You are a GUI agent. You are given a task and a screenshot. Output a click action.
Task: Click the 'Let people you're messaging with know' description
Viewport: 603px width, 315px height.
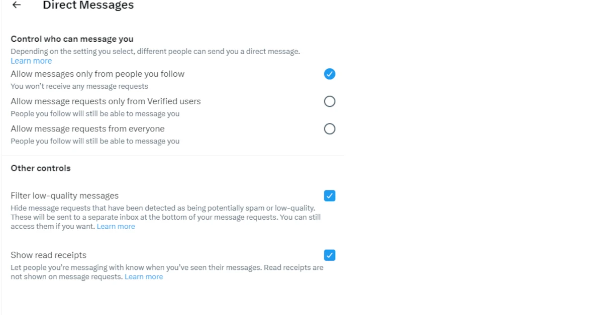coord(166,268)
